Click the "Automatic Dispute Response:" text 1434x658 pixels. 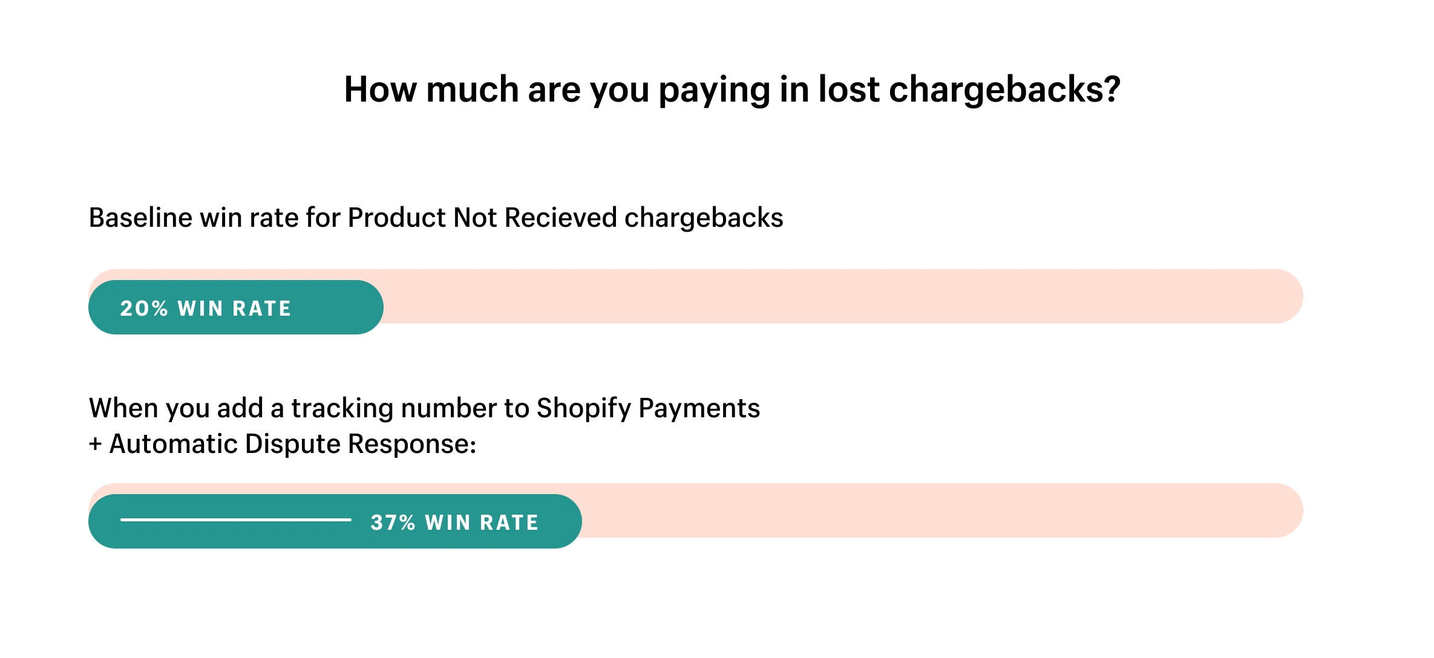tap(293, 444)
